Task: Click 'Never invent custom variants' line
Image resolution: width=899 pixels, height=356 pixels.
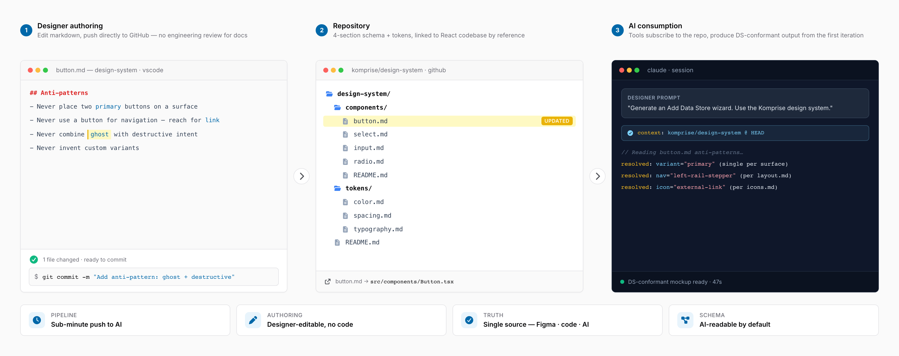Action: 84,148
